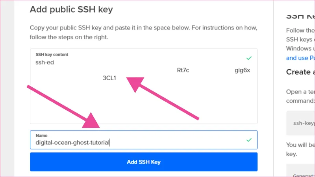Click the "gig6x" key fragment
The width and height of the screenshot is (315, 177).
(242, 70)
